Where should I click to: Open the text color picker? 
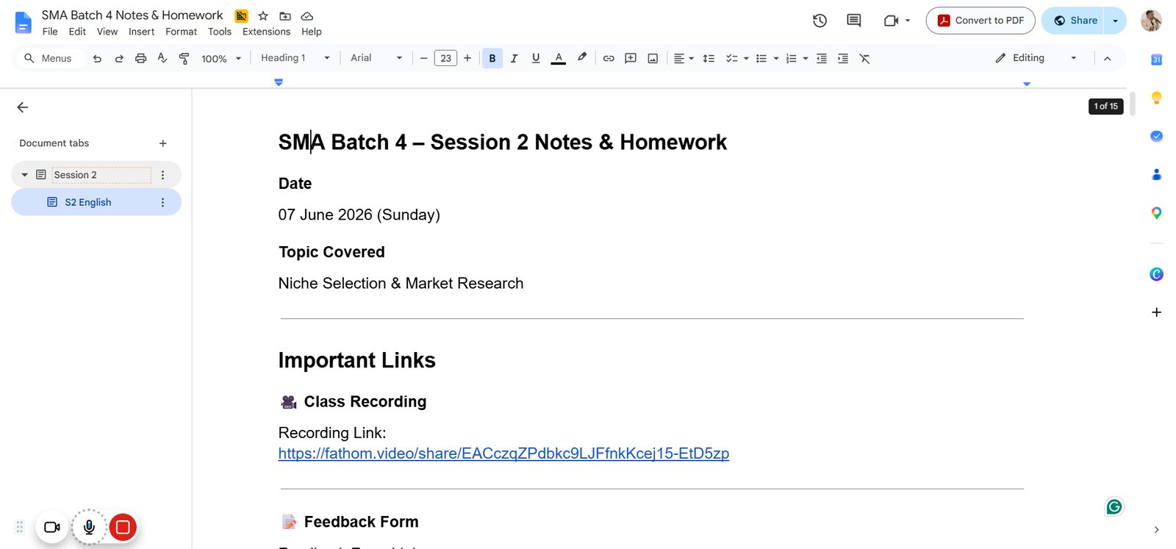[x=559, y=59]
